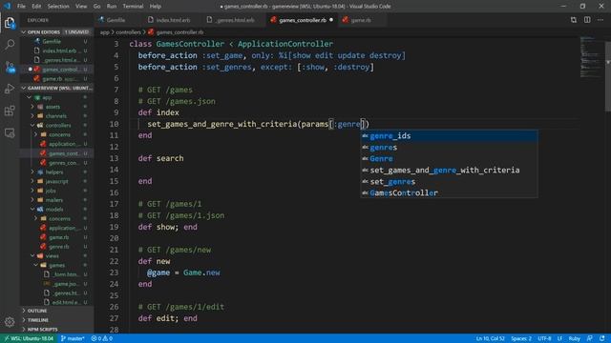Click the code minimap overview
Viewport: 611px width, 343px height.
(591, 58)
